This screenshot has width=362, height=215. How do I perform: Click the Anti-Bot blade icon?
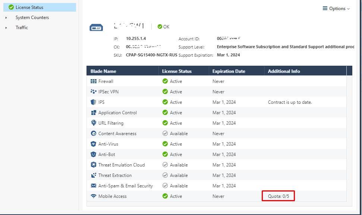point(93,155)
